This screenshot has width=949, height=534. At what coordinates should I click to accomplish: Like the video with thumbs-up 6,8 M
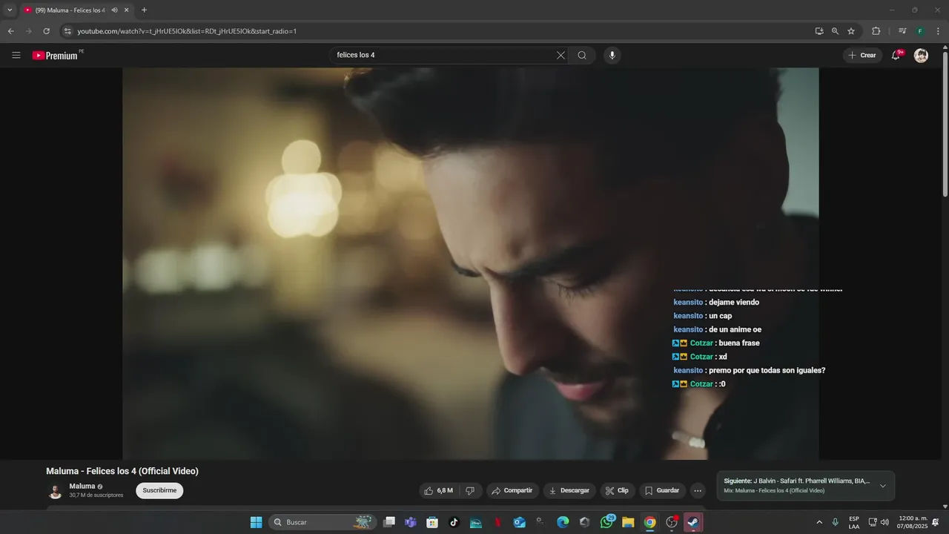pos(438,490)
